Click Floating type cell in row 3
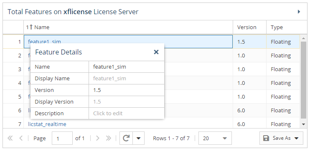 [x=283, y=69]
